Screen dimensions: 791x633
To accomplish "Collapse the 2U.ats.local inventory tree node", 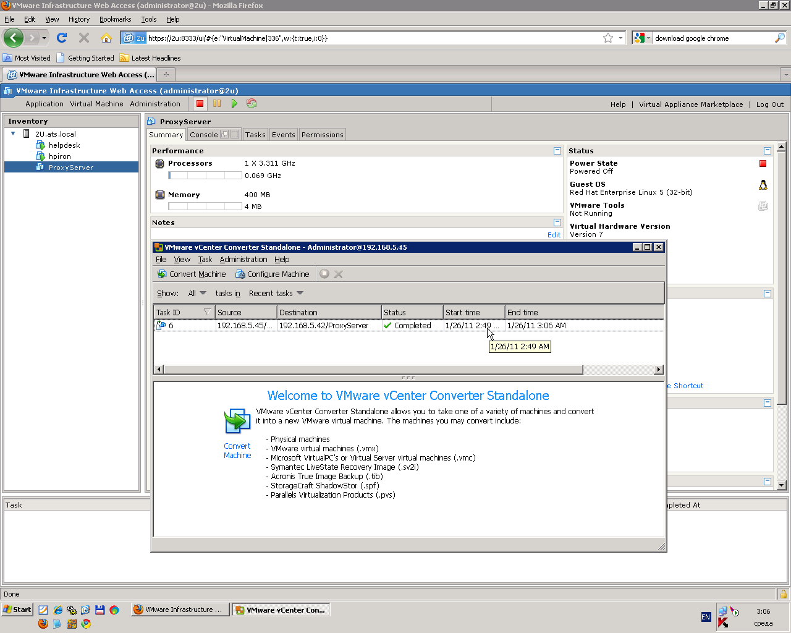I will tap(13, 134).
